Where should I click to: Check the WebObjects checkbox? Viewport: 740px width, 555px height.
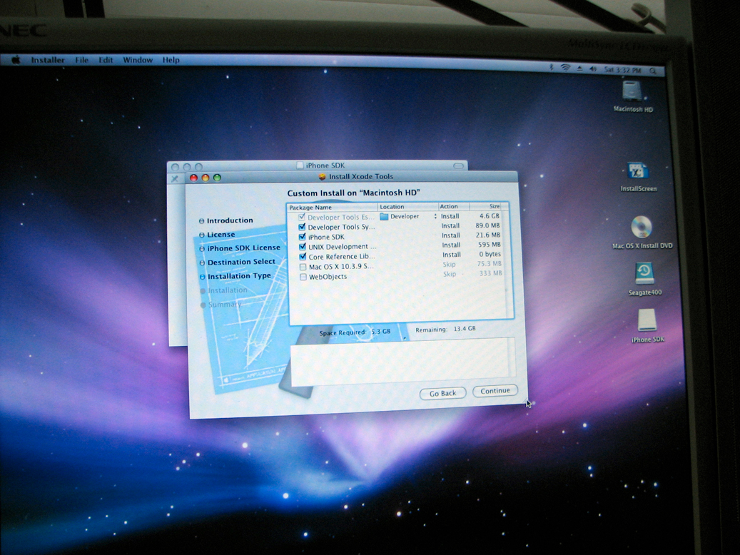point(303,277)
